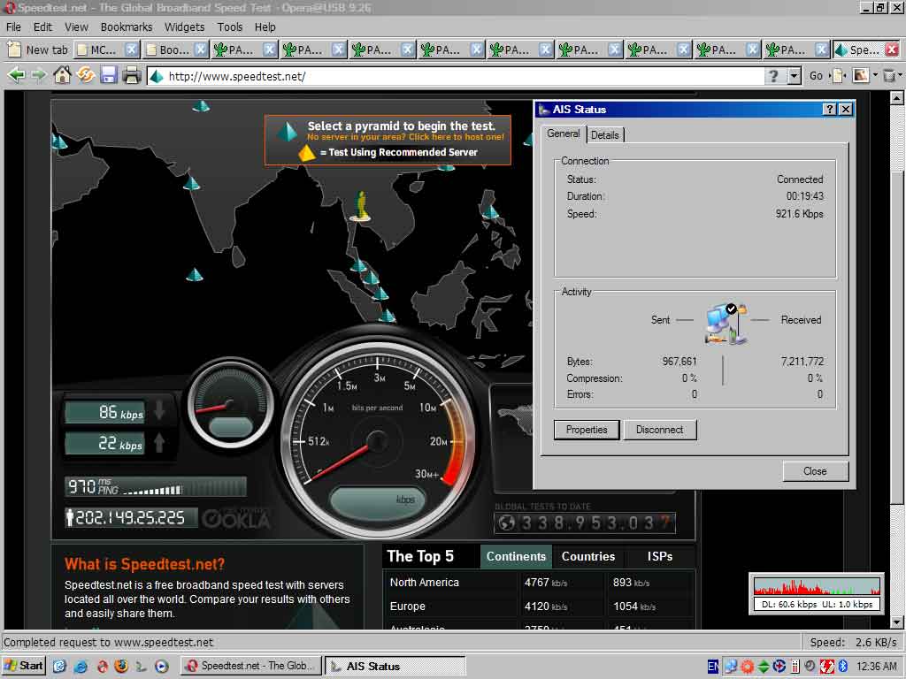906x679 pixels.
Task: Close the AIS Status dialog with Close button
Action: point(815,471)
